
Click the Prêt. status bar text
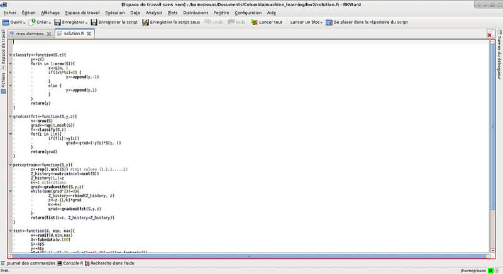point(5,271)
